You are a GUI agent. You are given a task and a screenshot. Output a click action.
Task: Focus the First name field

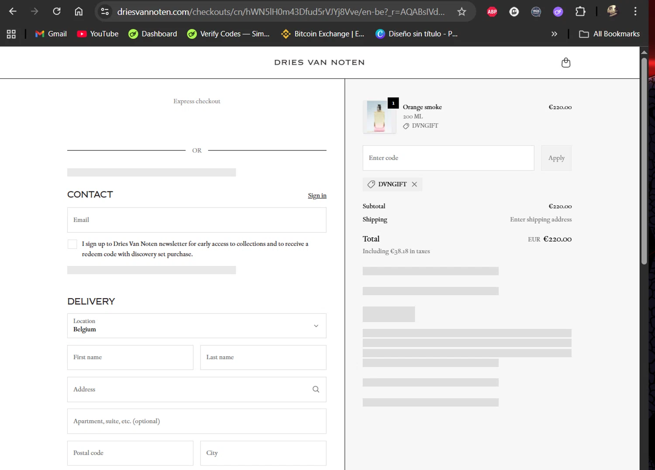[x=130, y=358]
